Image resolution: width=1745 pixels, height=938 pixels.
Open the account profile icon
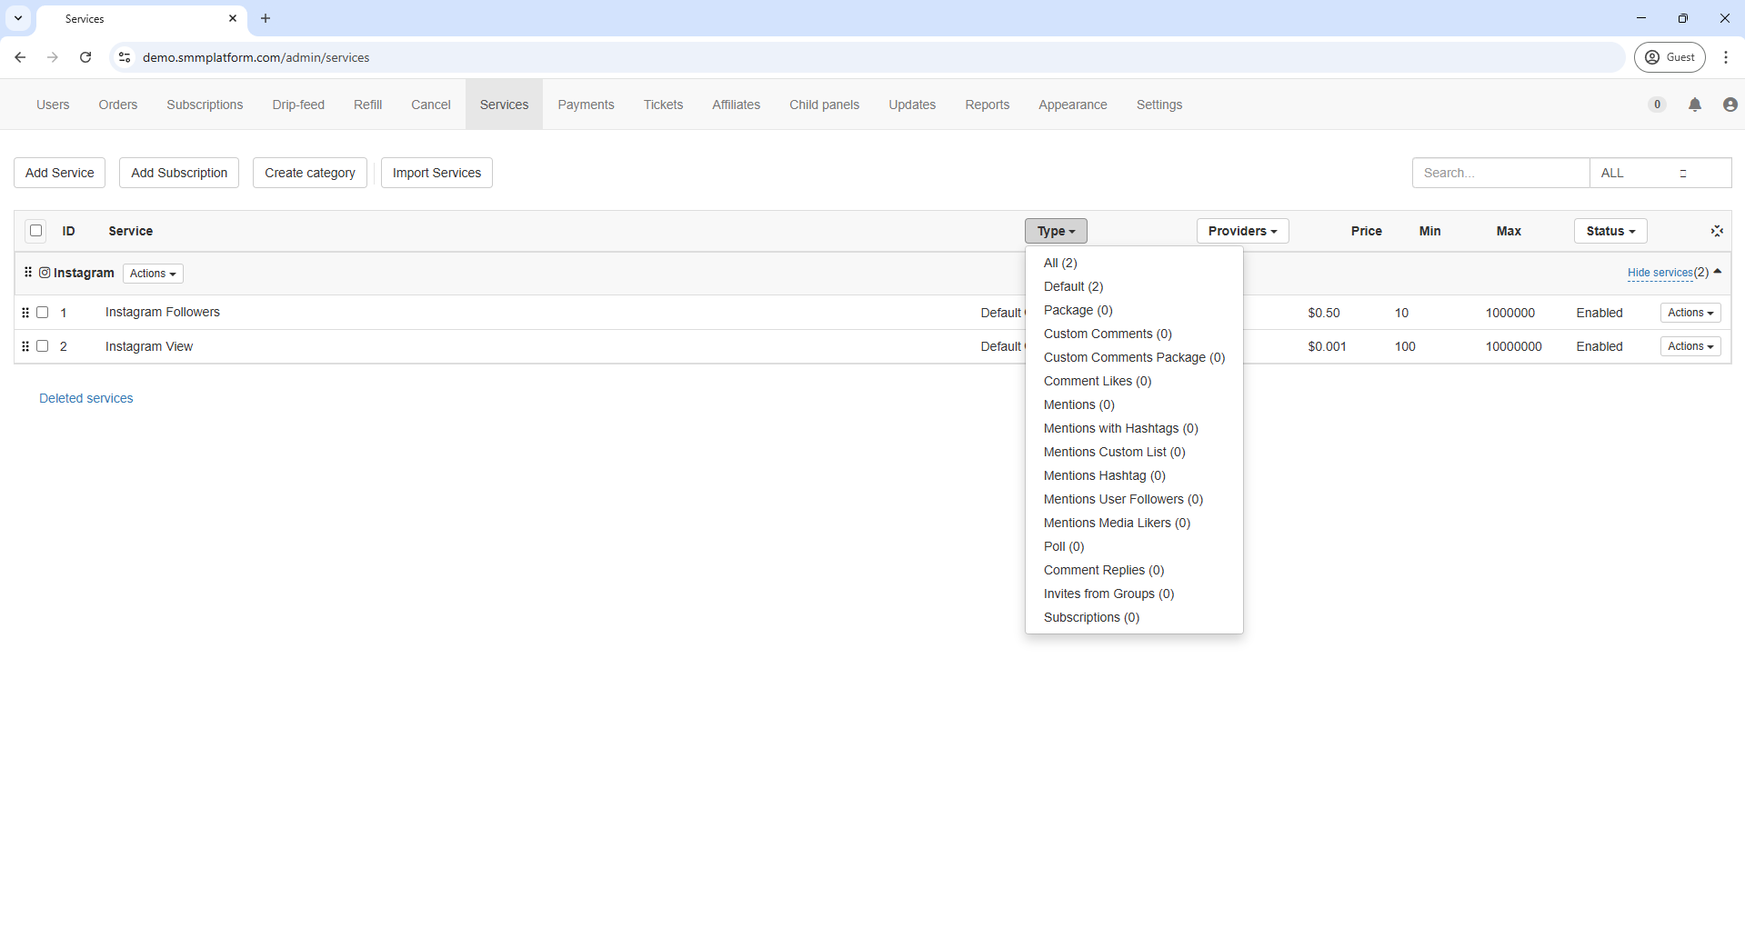click(x=1730, y=105)
